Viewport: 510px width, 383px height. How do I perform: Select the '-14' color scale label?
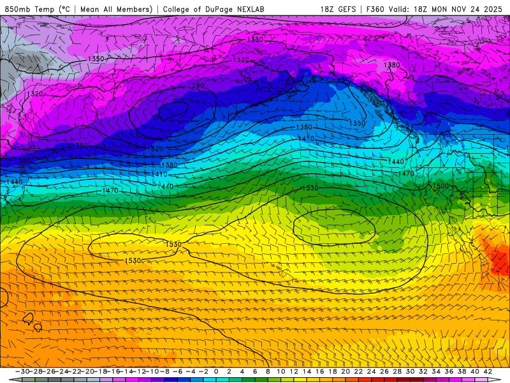(x=126, y=372)
